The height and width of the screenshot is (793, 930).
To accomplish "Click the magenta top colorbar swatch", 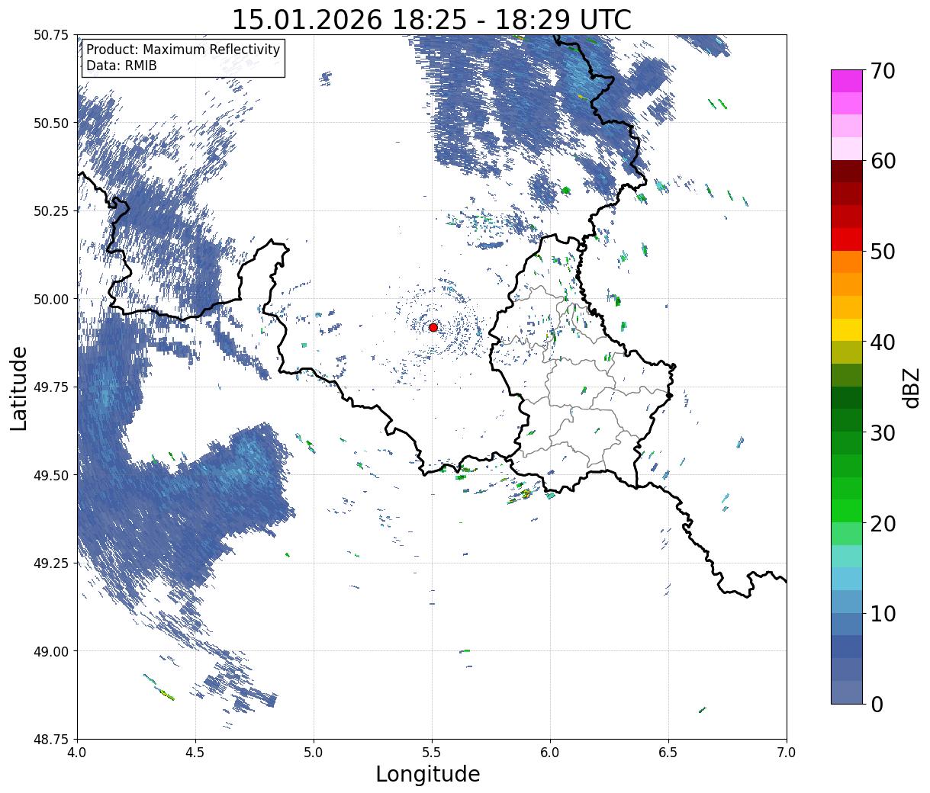I will click(x=847, y=81).
